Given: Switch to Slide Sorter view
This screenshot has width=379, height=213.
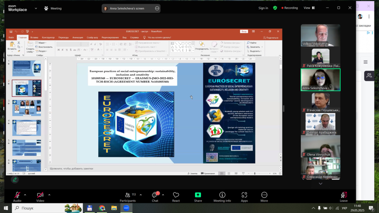Looking at the screenshot, I should [x=229, y=174].
